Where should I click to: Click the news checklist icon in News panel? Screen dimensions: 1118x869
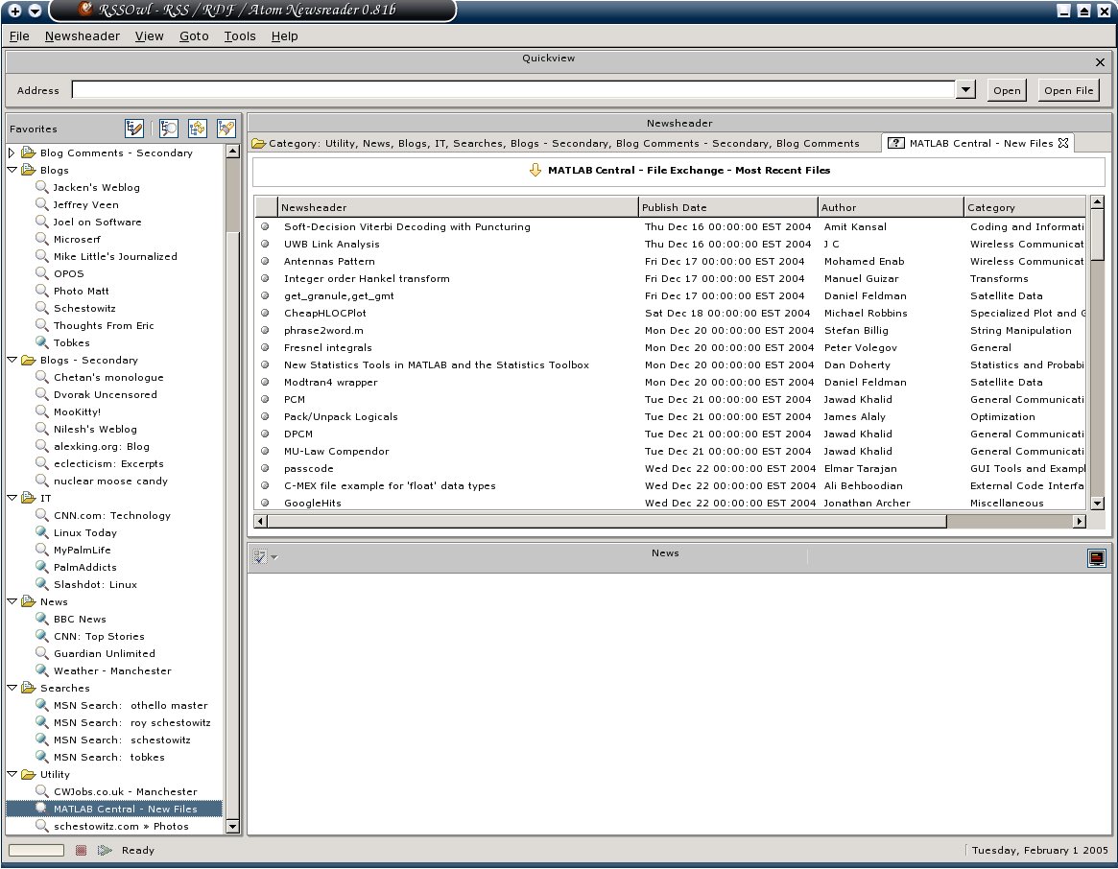coord(259,556)
